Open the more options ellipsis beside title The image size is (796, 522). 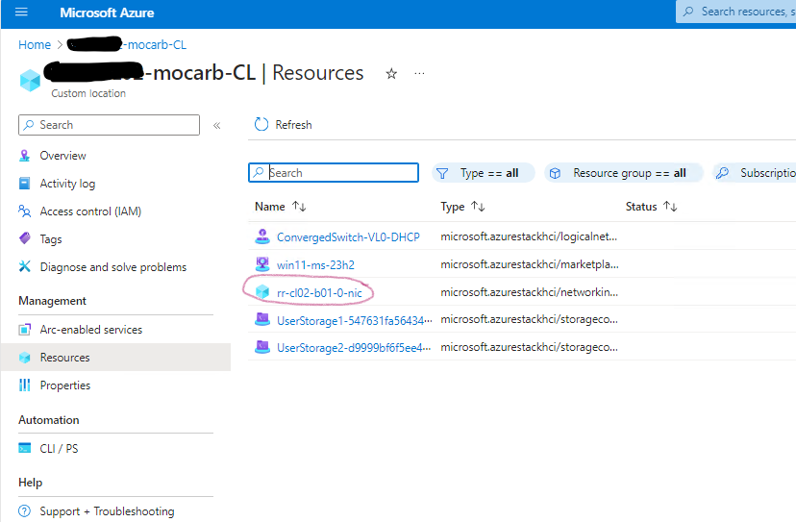click(419, 74)
